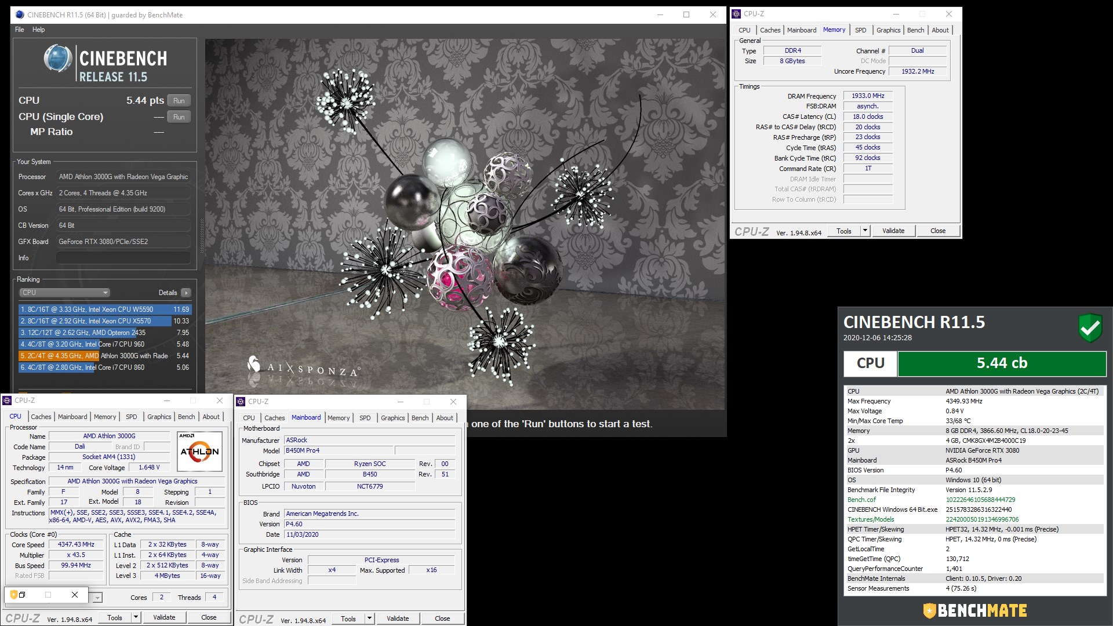The width and height of the screenshot is (1113, 626).
Task: Click Validate in CPU-Z CPU window
Action: [164, 617]
